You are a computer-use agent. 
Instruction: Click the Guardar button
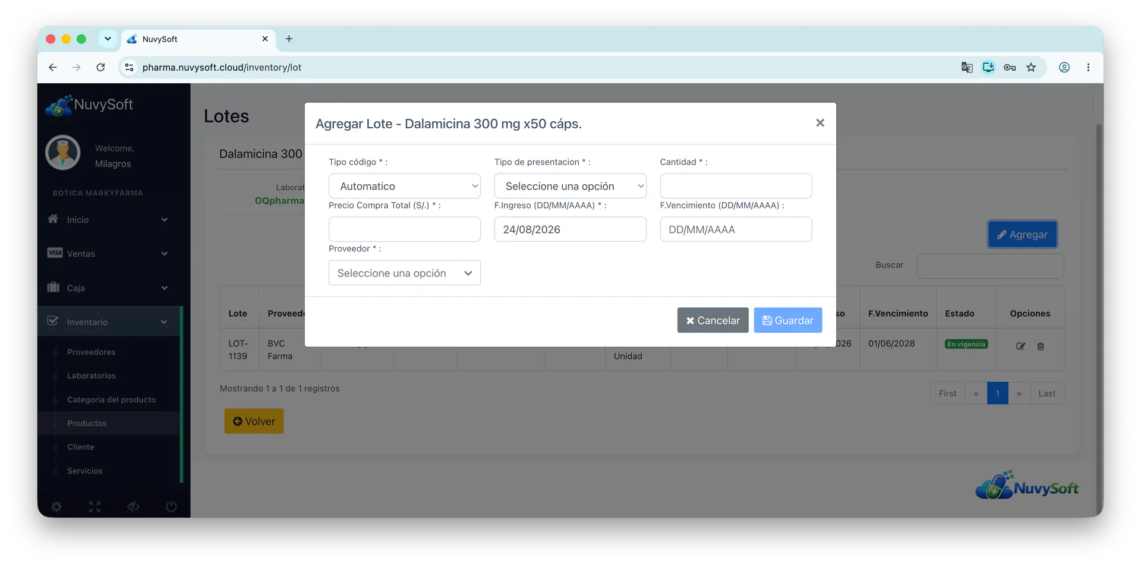[x=788, y=320]
